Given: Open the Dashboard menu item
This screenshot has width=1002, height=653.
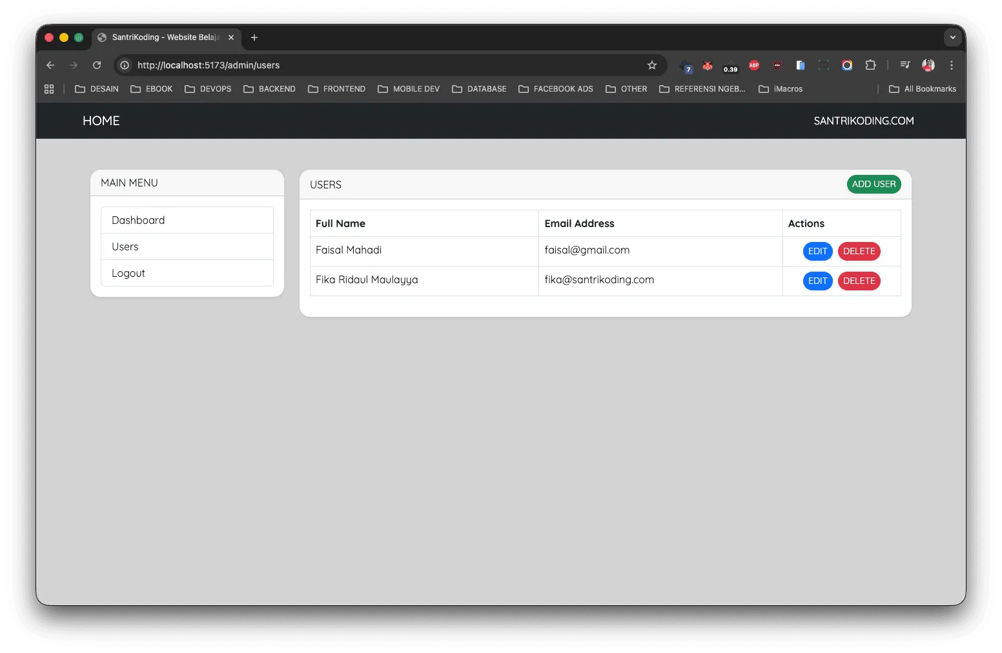Looking at the screenshot, I should pyautogui.click(x=187, y=220).
